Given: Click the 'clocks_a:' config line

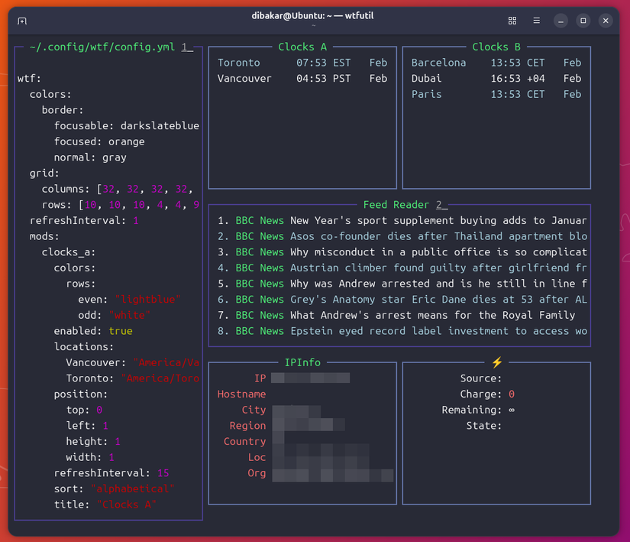Looking at the screenshot, I should pyautogui.click(x=69, y=252).
